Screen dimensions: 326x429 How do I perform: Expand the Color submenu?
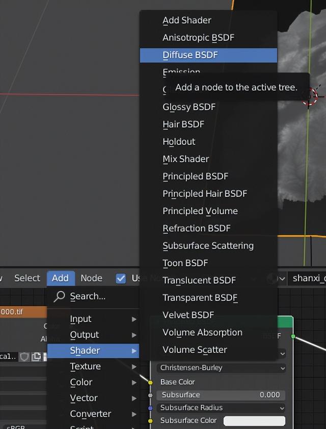point(93,382)
